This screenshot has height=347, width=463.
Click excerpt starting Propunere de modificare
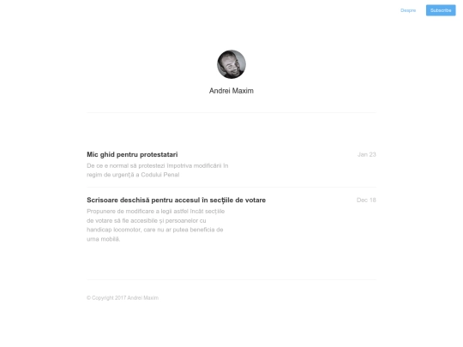pos(155,212)
